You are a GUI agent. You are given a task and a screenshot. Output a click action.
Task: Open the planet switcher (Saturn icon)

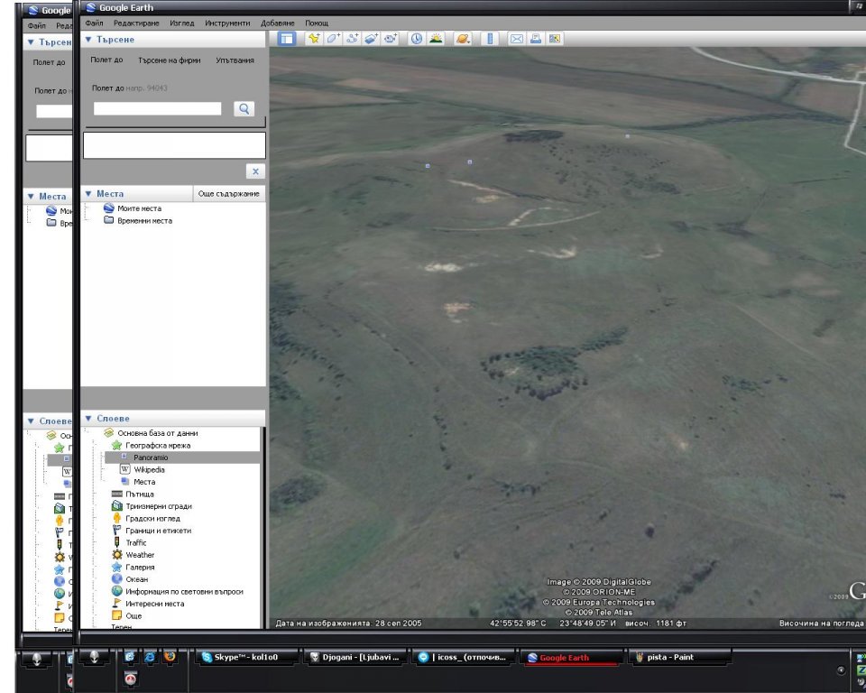coord(463,39)
